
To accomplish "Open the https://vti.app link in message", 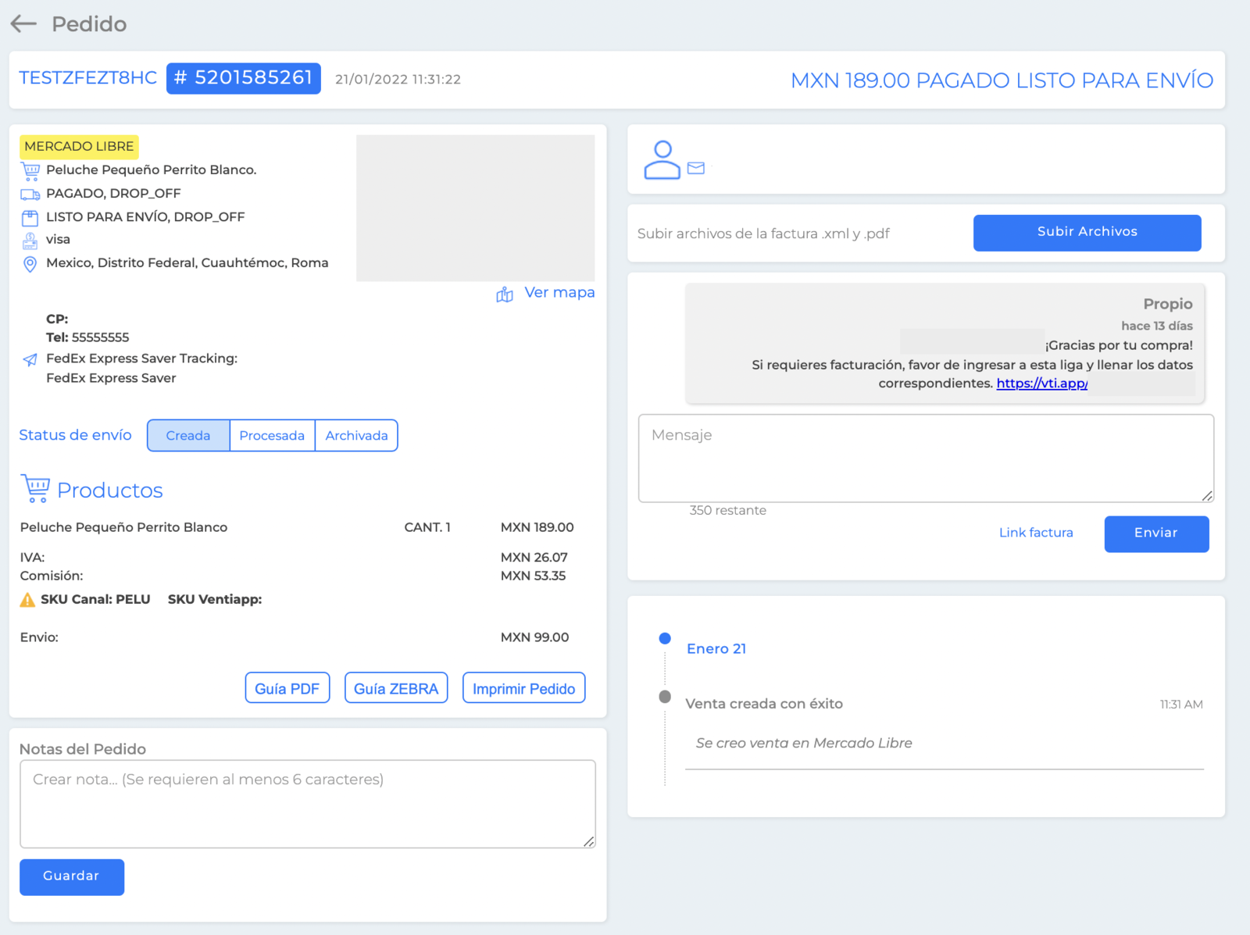I will [x=1042, y=384].
